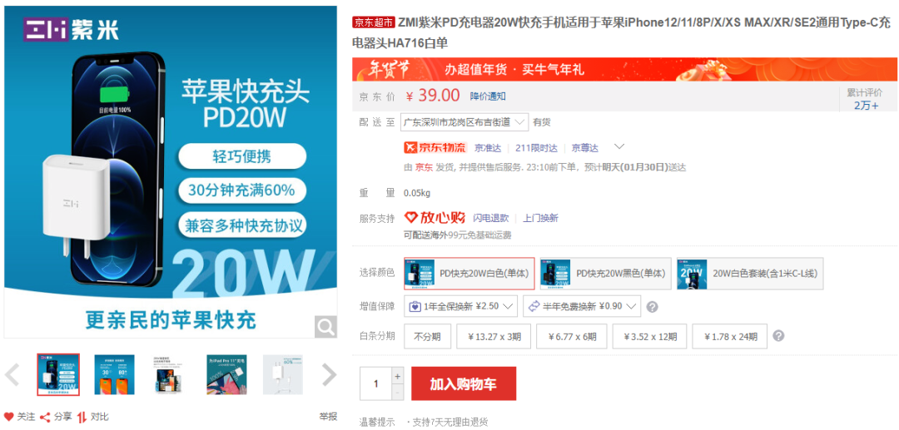Click the 京东 seller link in shipping info

[425, 167]
